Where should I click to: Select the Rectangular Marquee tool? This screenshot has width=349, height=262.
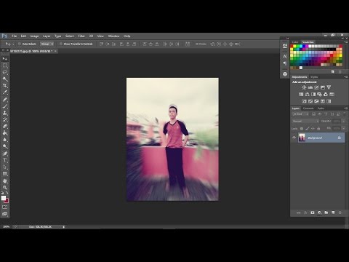5,65
